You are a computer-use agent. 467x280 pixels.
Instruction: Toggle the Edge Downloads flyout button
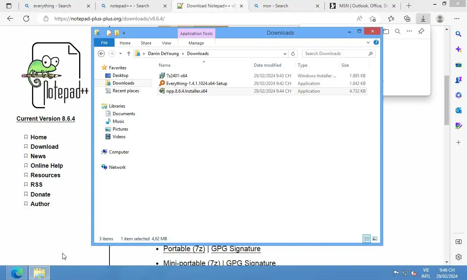point(423,19)
